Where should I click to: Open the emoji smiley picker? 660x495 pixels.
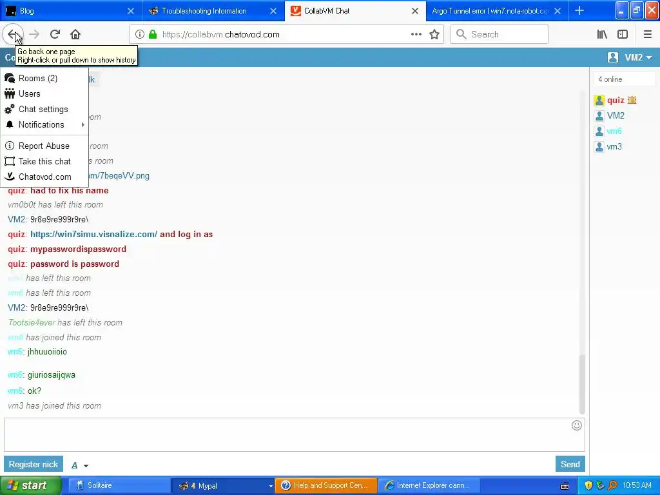(577, 425)
